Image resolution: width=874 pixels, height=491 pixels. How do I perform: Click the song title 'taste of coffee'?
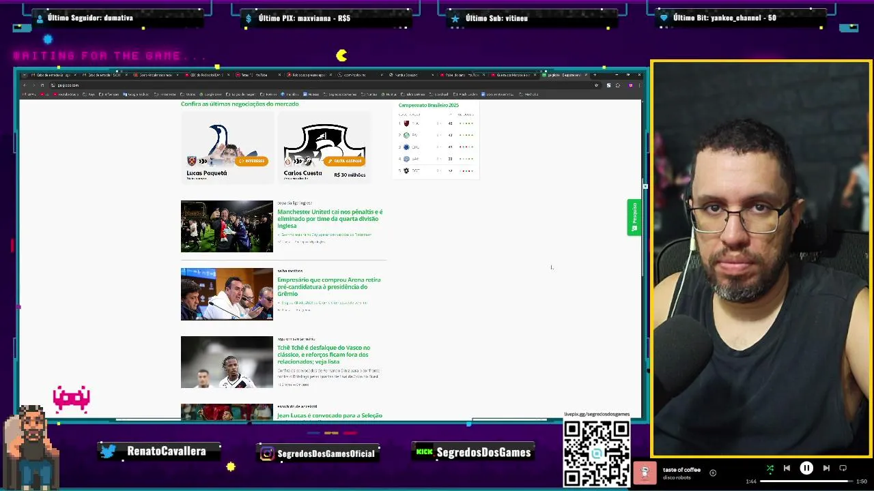click(681, 469)
